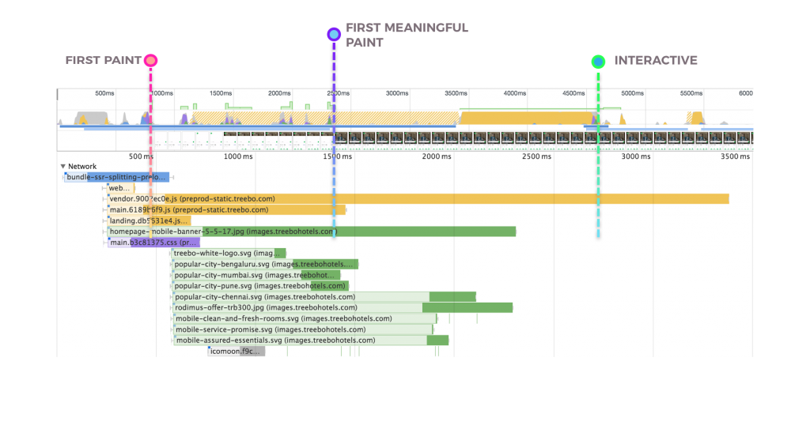Select the main.b3c81375.css request
Viewport: 810px width, 444px height.
(153, 243)
